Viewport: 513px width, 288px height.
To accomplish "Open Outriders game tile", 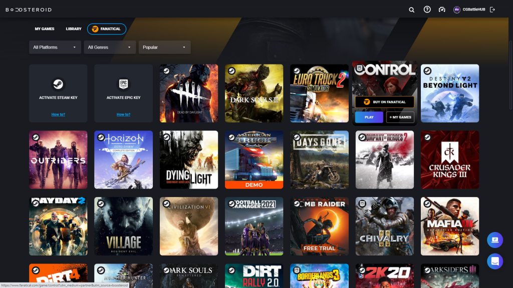I will (x=58, y=159).
